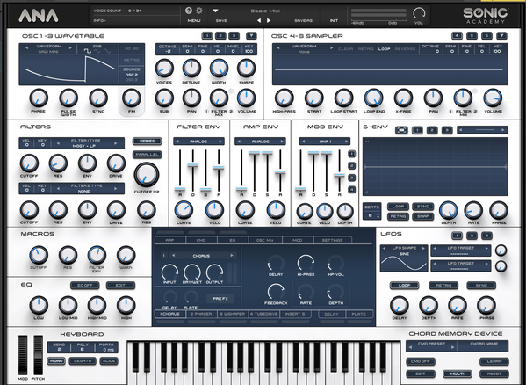526x385 pixels.
Task: Click the Filter Env Decay slider
Action: coord(192,165)
